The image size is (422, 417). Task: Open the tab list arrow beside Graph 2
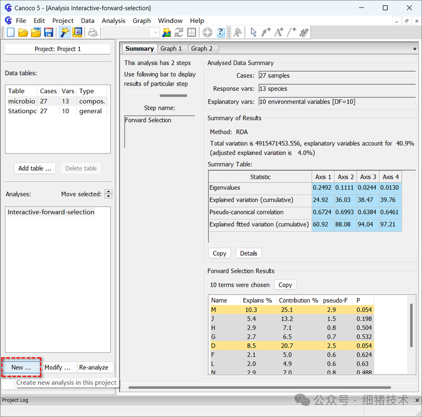[x=415, y=49]
